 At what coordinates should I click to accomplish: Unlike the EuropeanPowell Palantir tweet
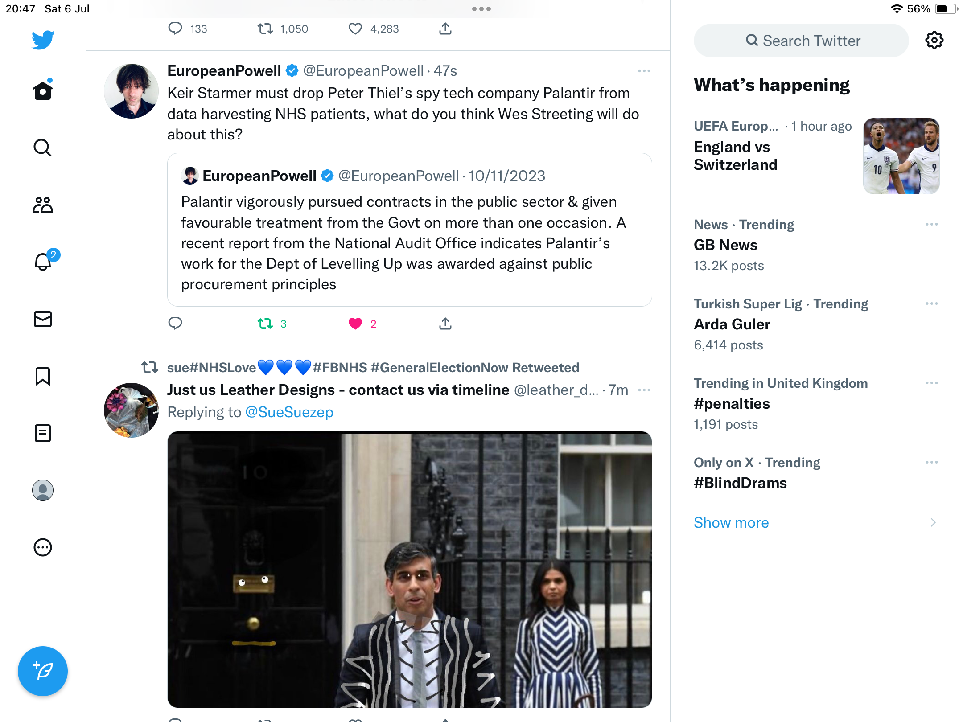355,324
